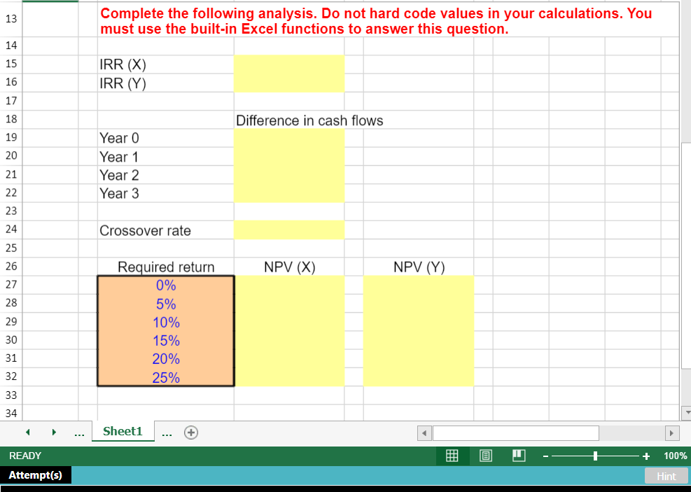Zoom in with the plus icon
This screenshot has height=492, width=691.
pos(645,456)
